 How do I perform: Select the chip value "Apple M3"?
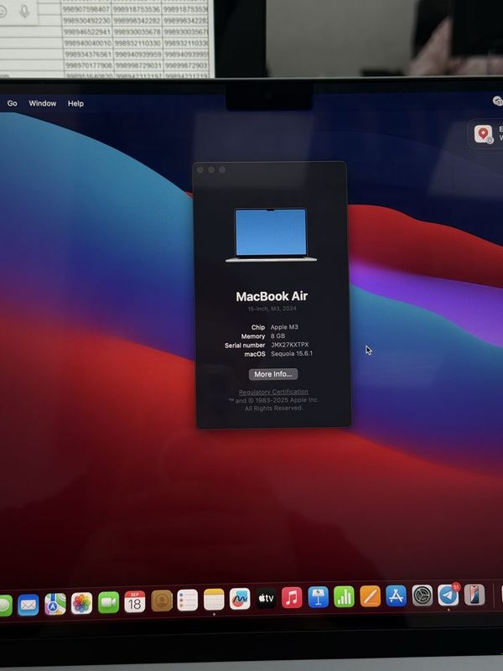coord(284,327)
